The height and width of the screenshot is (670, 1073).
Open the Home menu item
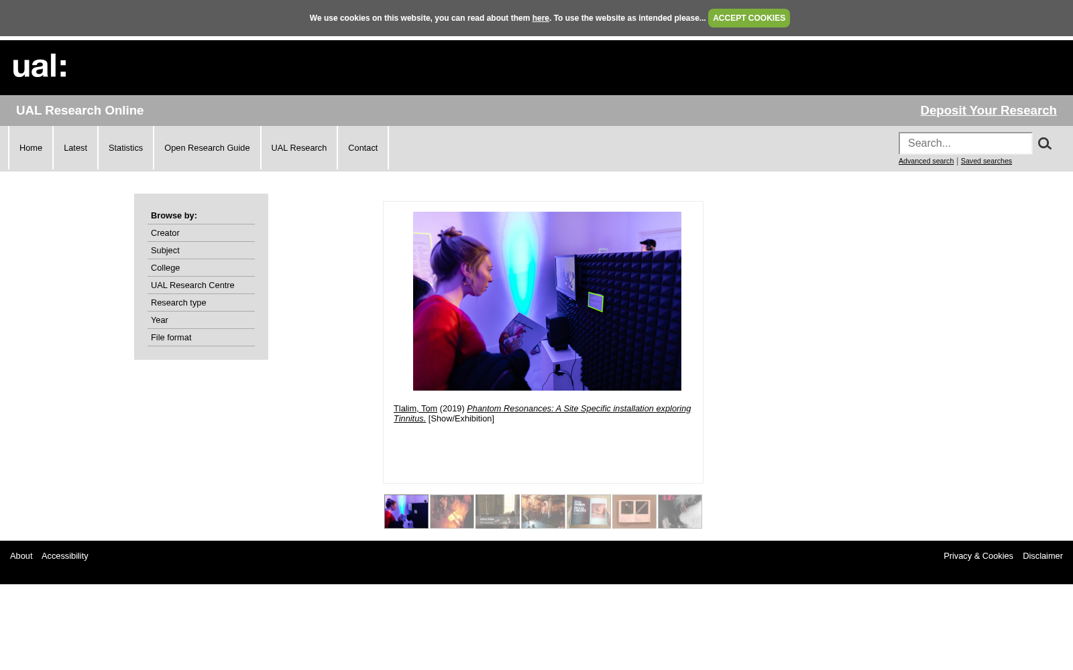click(31, 148)
